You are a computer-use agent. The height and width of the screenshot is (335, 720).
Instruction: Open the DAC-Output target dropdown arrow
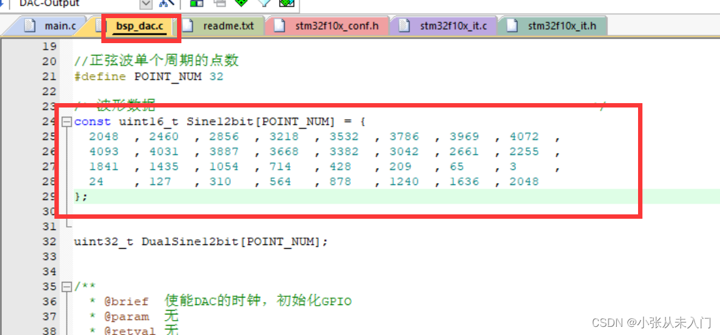[146, 4]
